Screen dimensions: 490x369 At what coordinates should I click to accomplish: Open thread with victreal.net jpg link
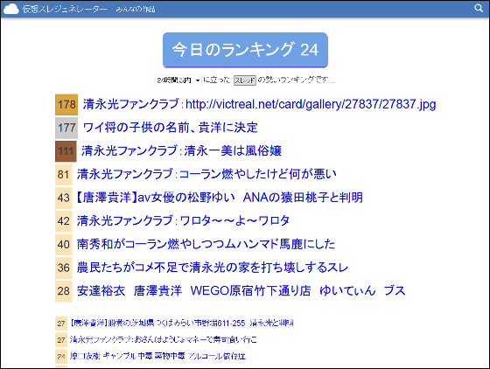click(259, 104)
